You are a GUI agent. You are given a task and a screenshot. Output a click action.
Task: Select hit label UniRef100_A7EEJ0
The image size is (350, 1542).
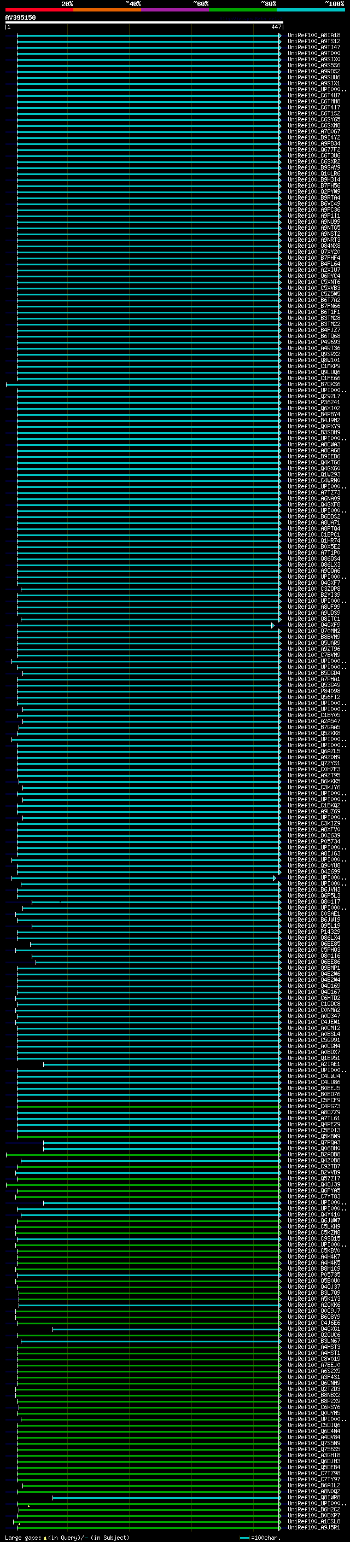[x=313, y=1365]
